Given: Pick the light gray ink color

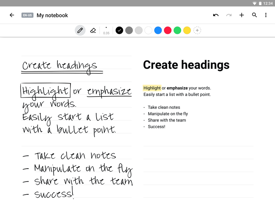Looking at the screenshot, I should [x=139, y=30].
